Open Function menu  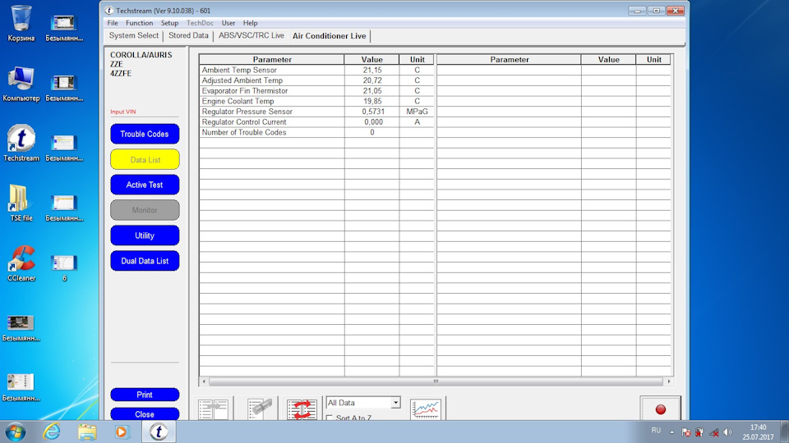tap(140, 23)
